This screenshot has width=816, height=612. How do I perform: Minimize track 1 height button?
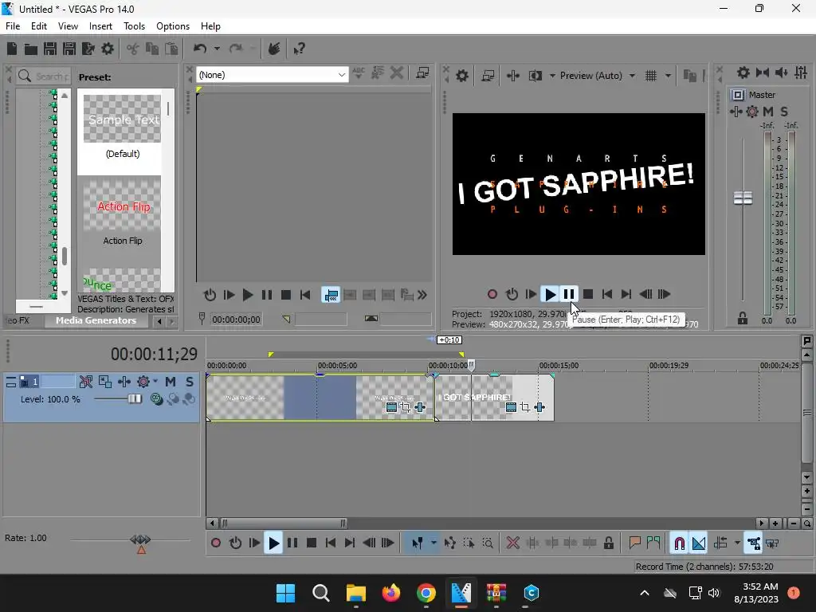[x=11, y=382]
